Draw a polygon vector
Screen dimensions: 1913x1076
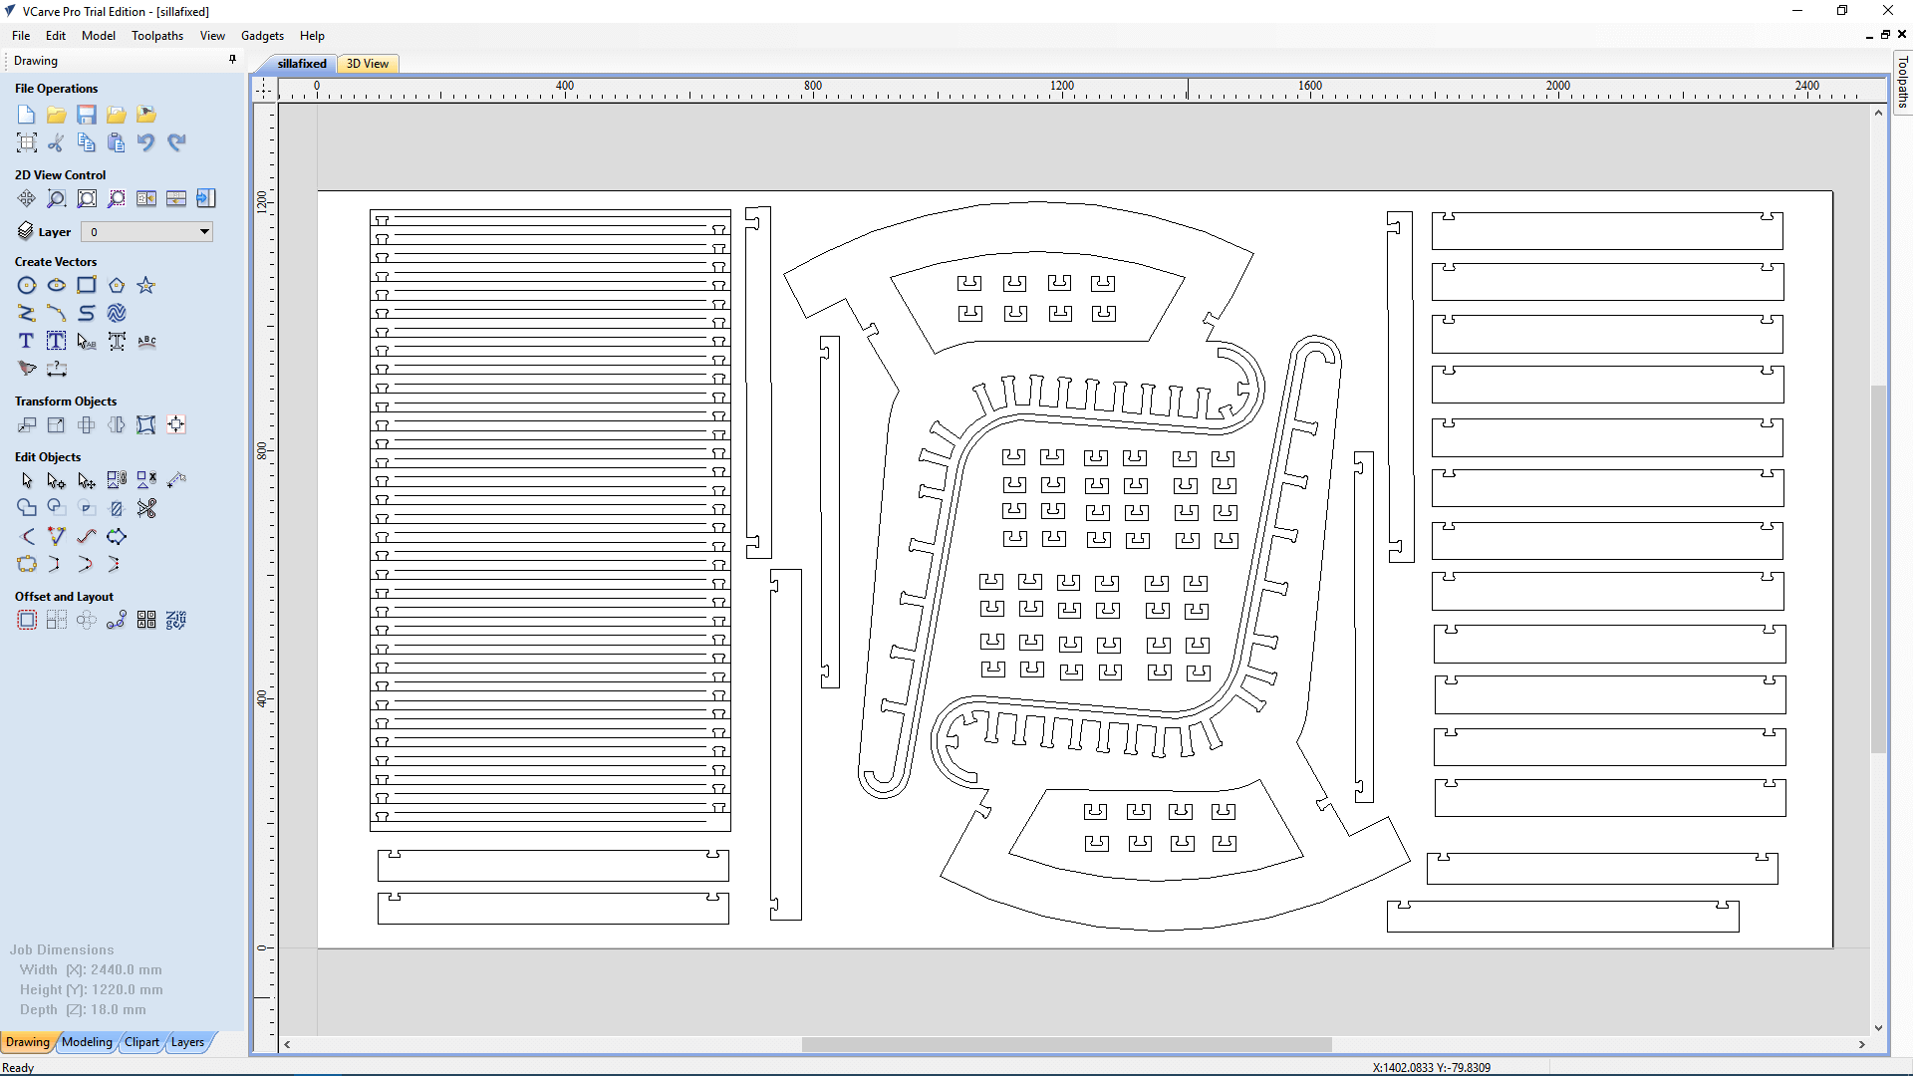[x=117, y=285]
